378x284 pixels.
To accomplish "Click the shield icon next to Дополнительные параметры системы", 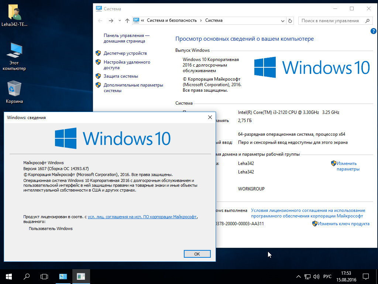I will pyautogui.click(x=98, y=85).
